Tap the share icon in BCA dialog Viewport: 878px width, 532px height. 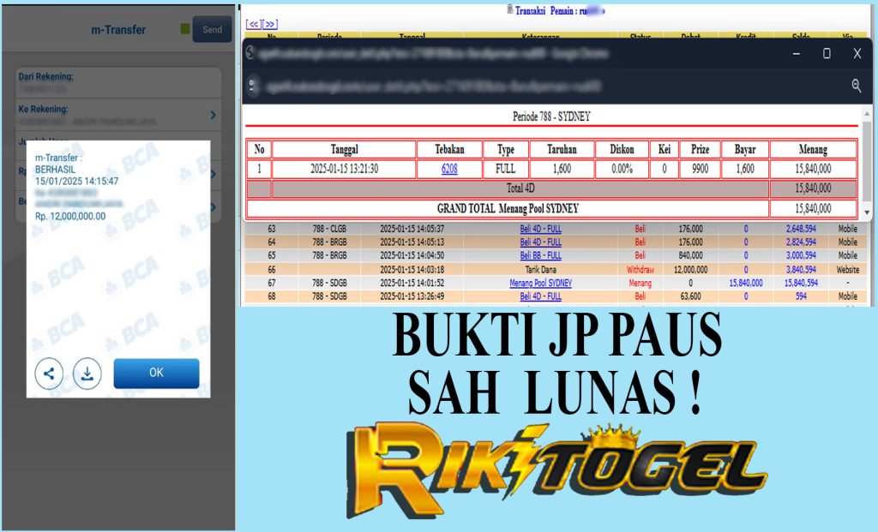click(49, 374)
